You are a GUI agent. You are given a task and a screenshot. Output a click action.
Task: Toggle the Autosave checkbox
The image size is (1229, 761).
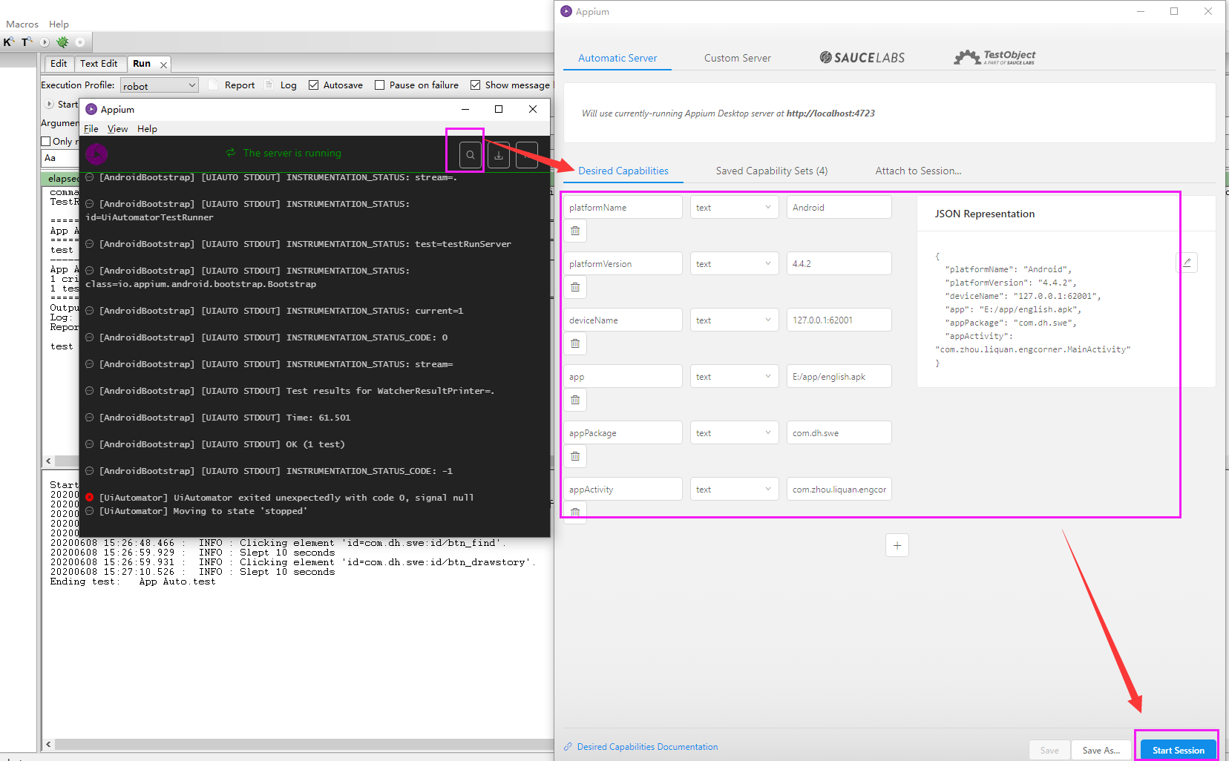tap(314, 85)
